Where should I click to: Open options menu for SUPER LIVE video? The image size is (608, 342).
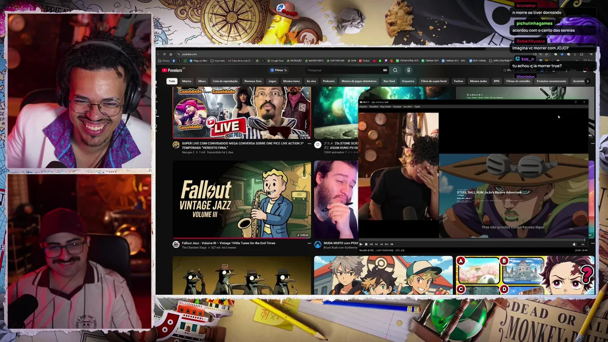click(x=309, y=144)
